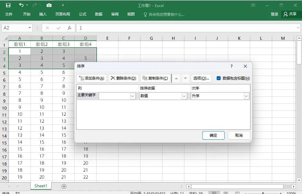Select the Sheet1 tab
This screenshot has width=302, height=194.
(41, 185)
